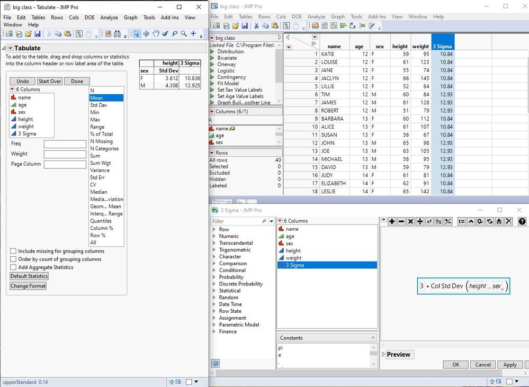This screenshot has width=529, height=387.
Task: Expand the Statistical function category
Action: pyautogui.click(x=214, y=291)
